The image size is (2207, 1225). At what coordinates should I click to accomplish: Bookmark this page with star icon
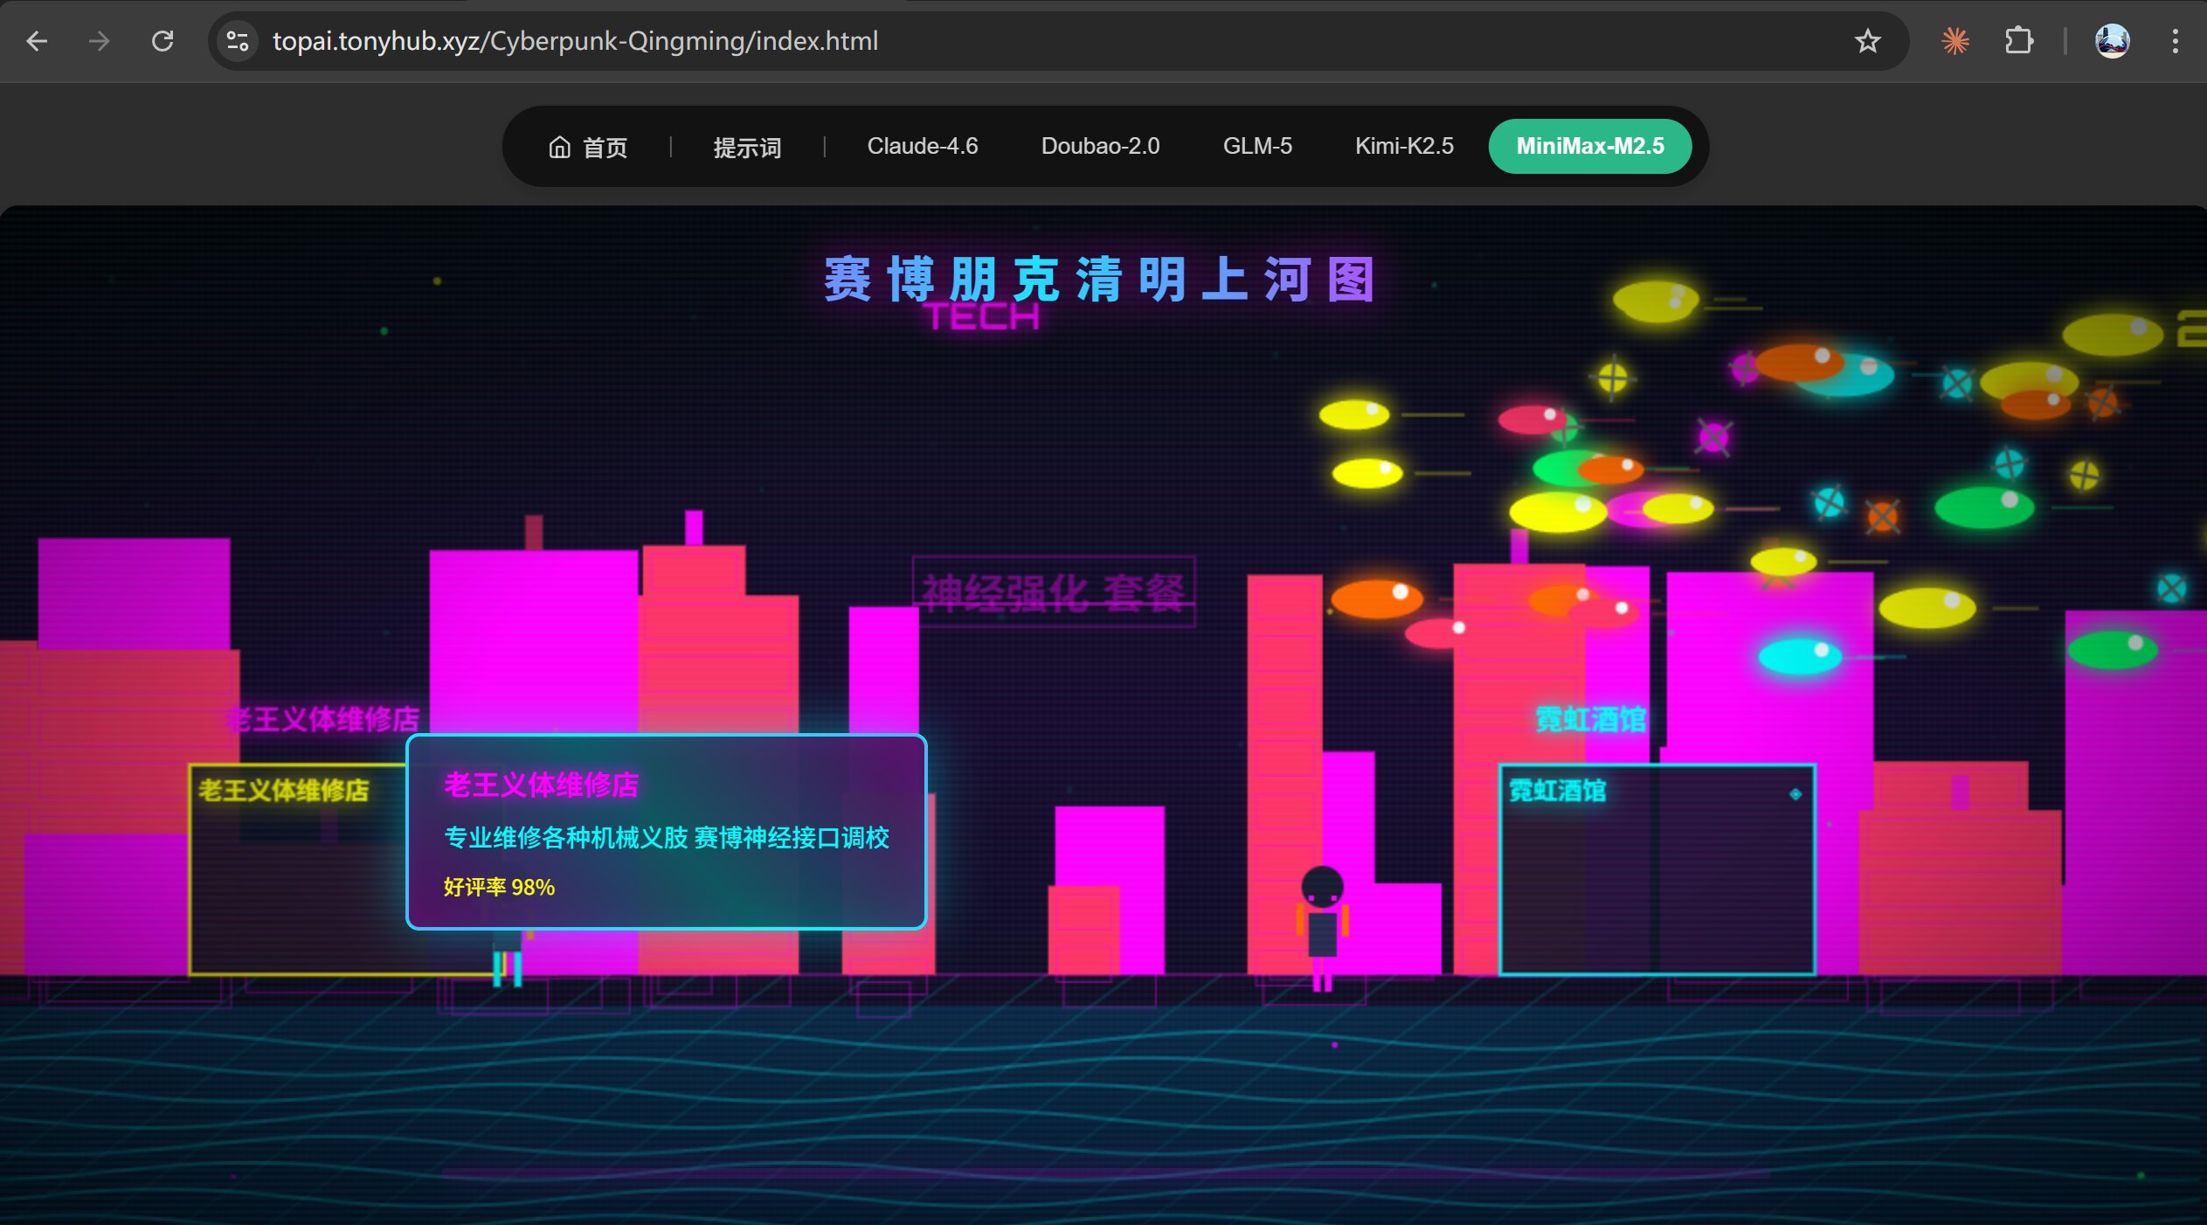pos(1867,41)
